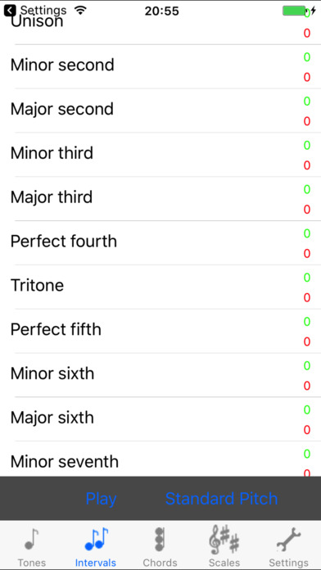Screen dimensions: 321x570
Task: Tap the battery indicator in status bar
Action: click(299, 11)
